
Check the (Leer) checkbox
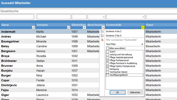pos(107,52)
